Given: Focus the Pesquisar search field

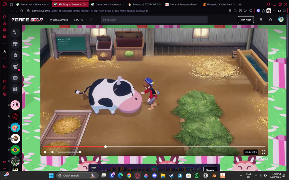Looking at the screenshot, I should [154, 20].
